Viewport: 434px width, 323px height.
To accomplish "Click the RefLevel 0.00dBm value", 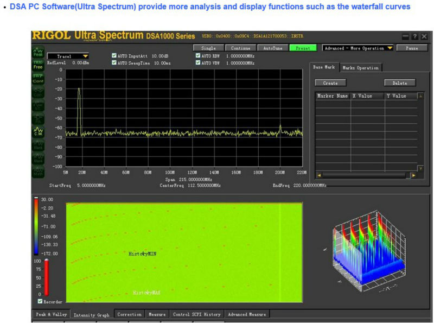I will tap(80, 63).
